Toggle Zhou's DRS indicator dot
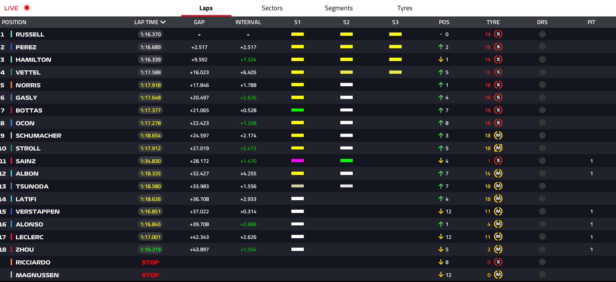Screen dimensions: 616x282 pyautogui.click(x=542, y=250)
